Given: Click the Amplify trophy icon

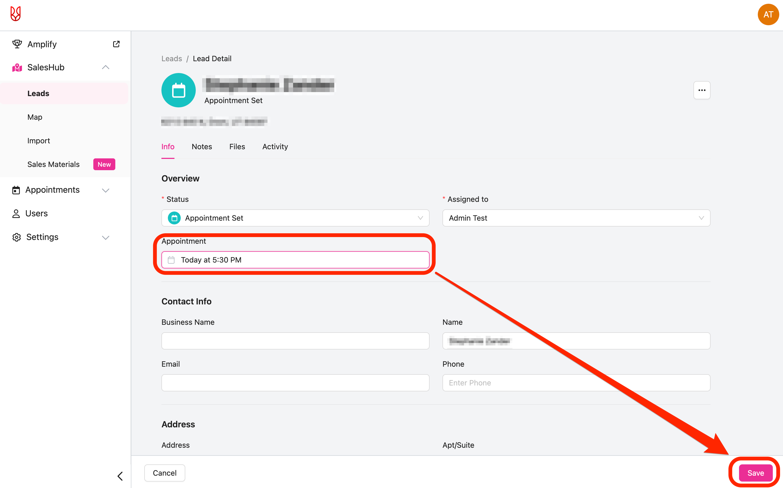Looking at the screenshot, I should pos(17,44).
